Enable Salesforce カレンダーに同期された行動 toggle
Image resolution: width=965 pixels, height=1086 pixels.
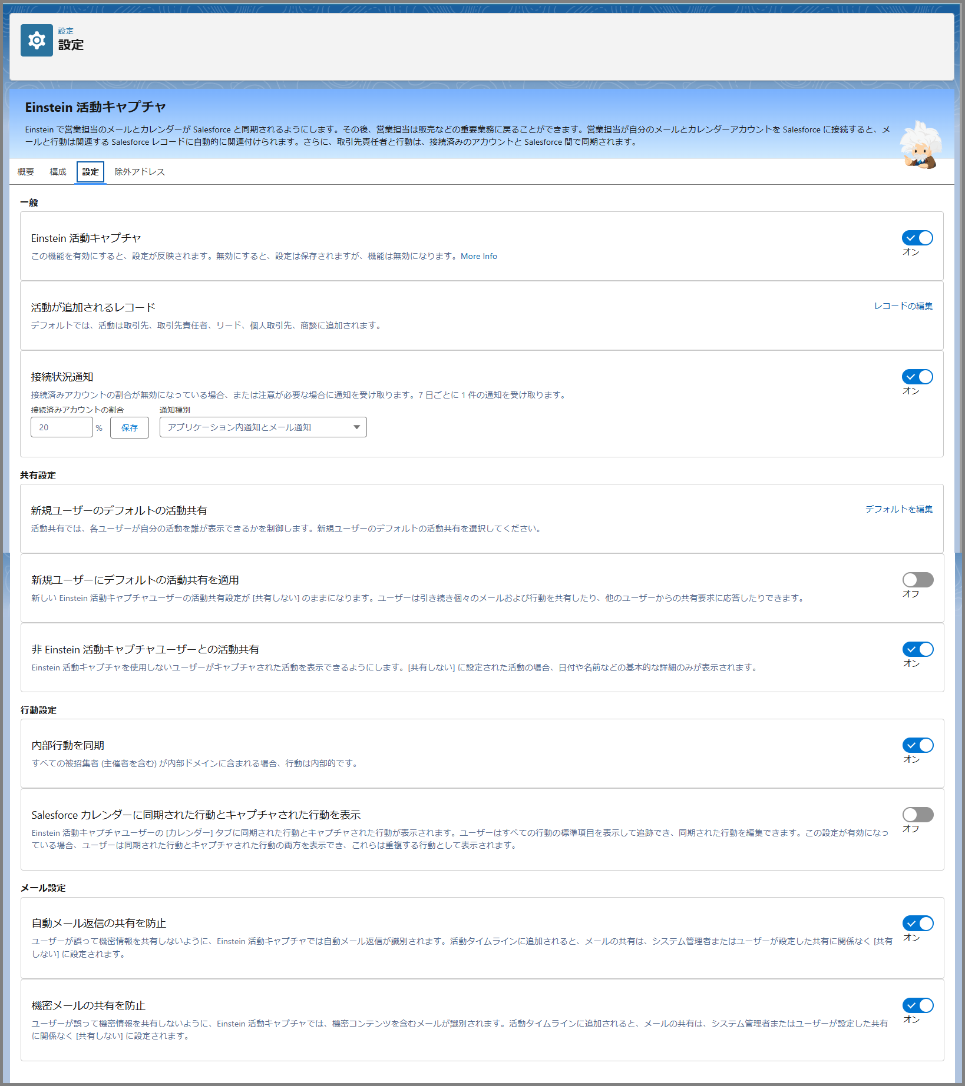pyautogui.click(x=918, y=815)
